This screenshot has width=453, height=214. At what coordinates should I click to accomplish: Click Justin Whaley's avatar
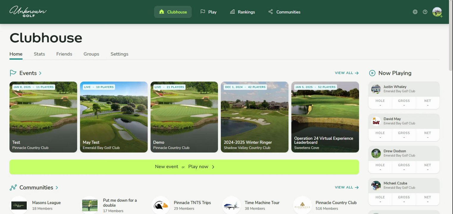click(376, 89)
